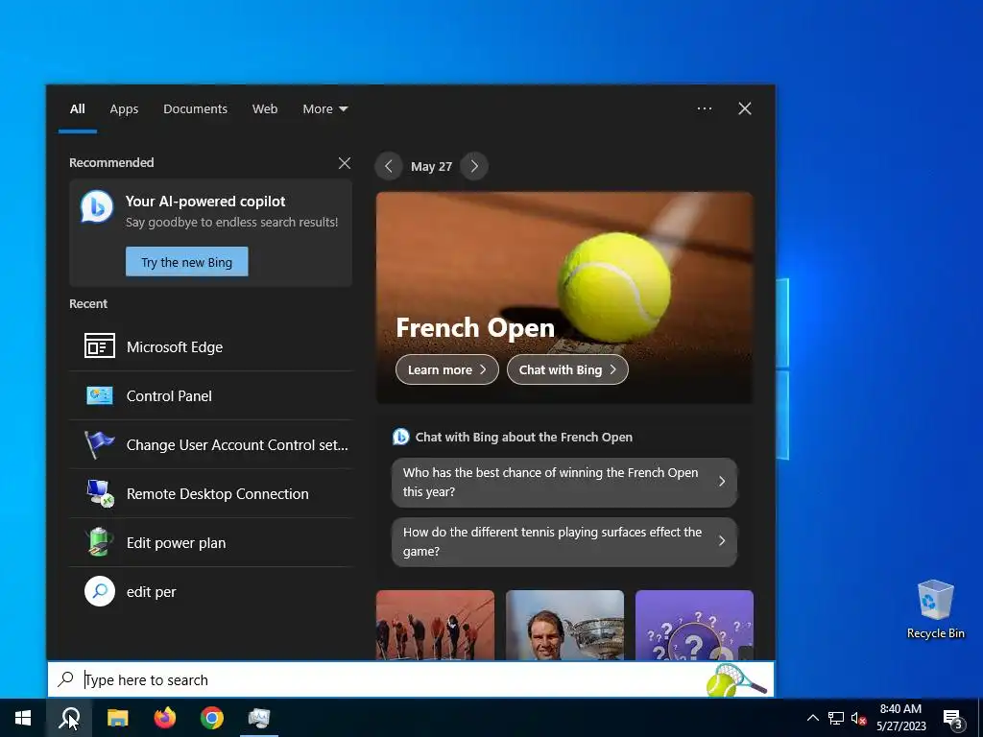The image size is (983, 737).
Task: Click the power plan battery icon
Action: tap(100, 542)
